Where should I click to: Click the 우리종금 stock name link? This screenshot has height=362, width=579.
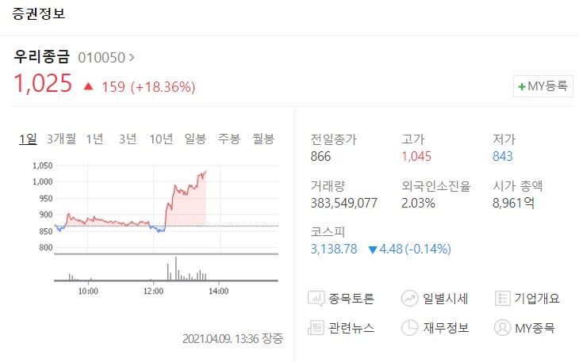click(41, 57)
